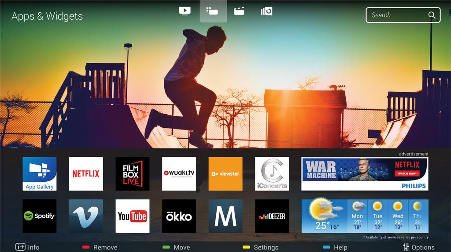Launch the Vimeo app tile
The width and height of the screenshot is (451, 252).
[86, 216]
